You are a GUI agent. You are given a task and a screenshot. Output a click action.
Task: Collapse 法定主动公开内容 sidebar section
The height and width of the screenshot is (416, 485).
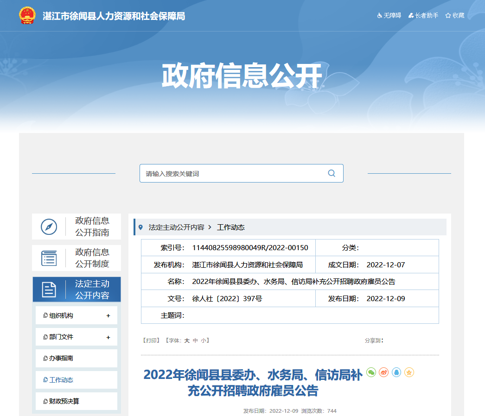point(77,290)
